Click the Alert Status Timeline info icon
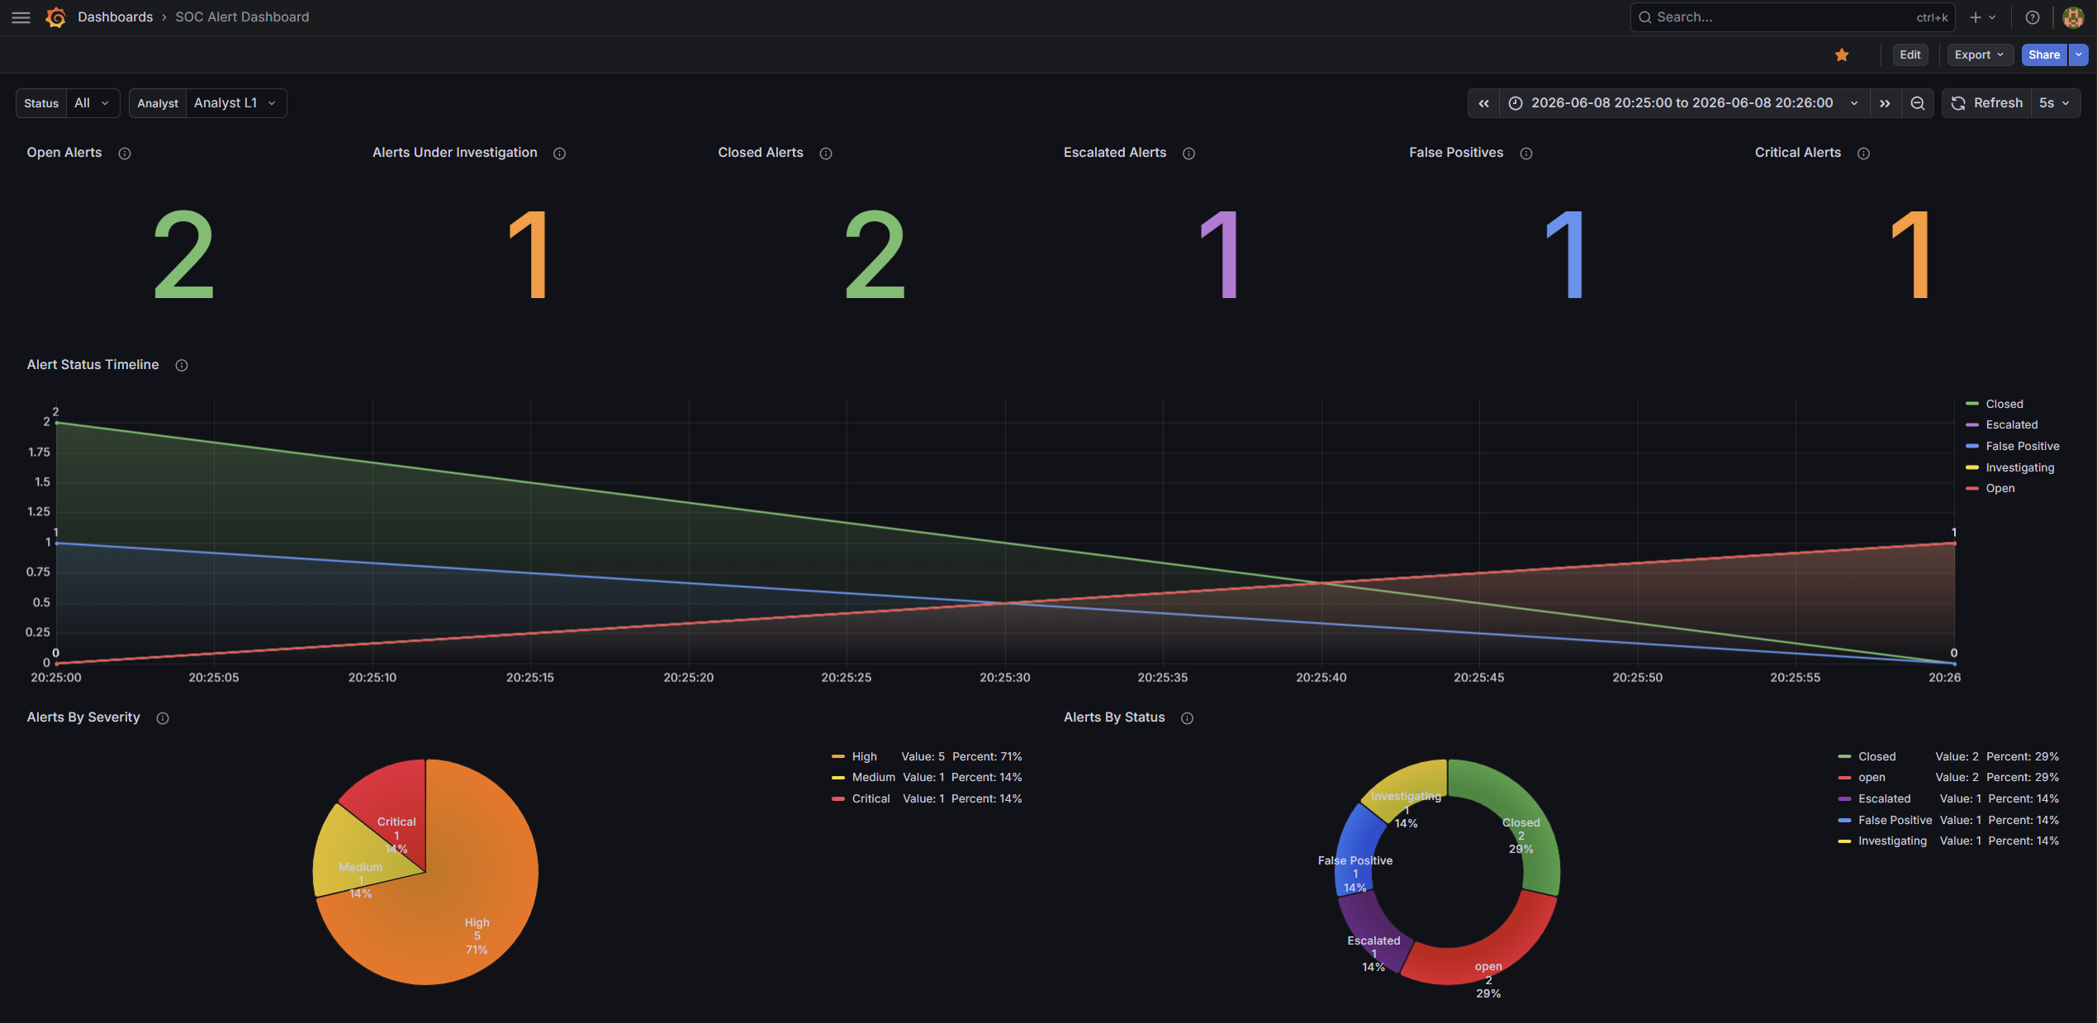 (x=182, y=366)
